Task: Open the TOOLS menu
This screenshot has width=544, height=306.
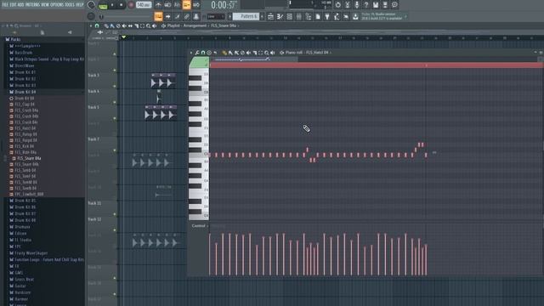Action: 70,5
